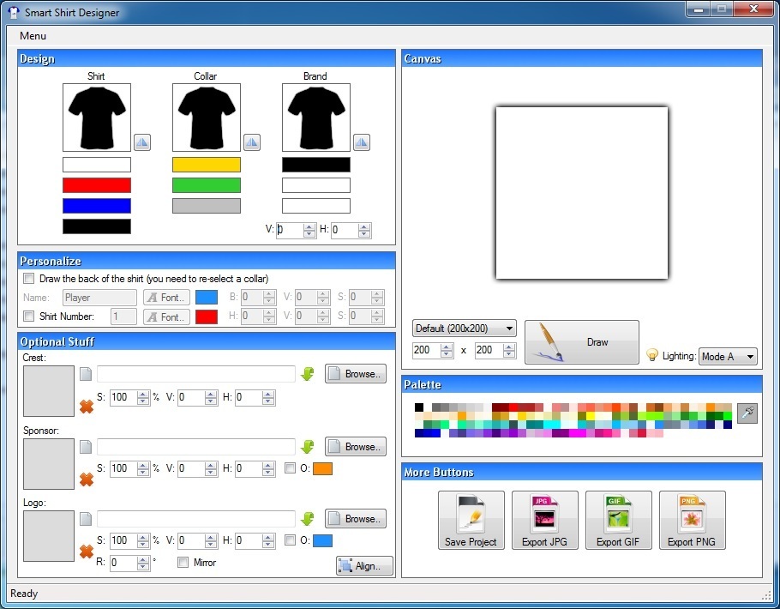Click the Crest blank document icon
This screenshot has height=609, width=780.
[86, 374]
